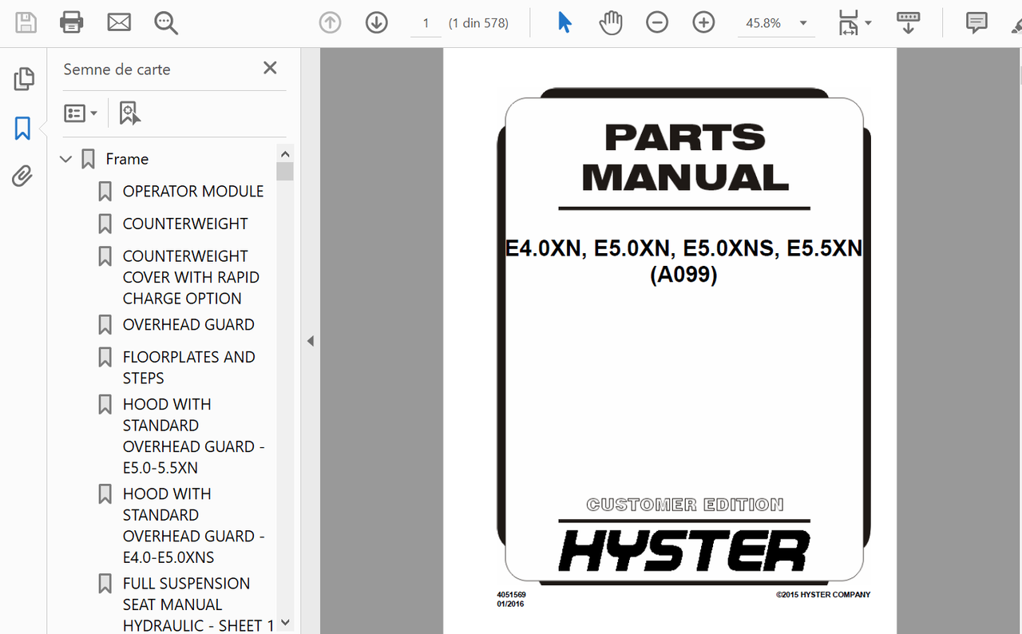Add a comment with speech bubble icon
1022x634 pixels.
(976, 22)
